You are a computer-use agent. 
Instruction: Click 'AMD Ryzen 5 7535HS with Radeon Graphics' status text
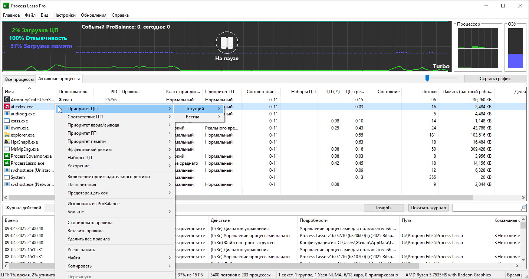coord(448,275)
